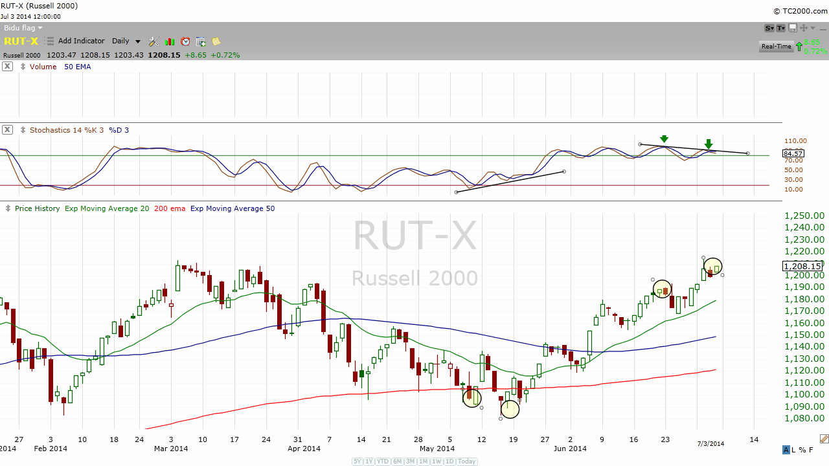Close the Volume pane with X box
This screenshot has width=829, height=466.
(x=7, y=67)
